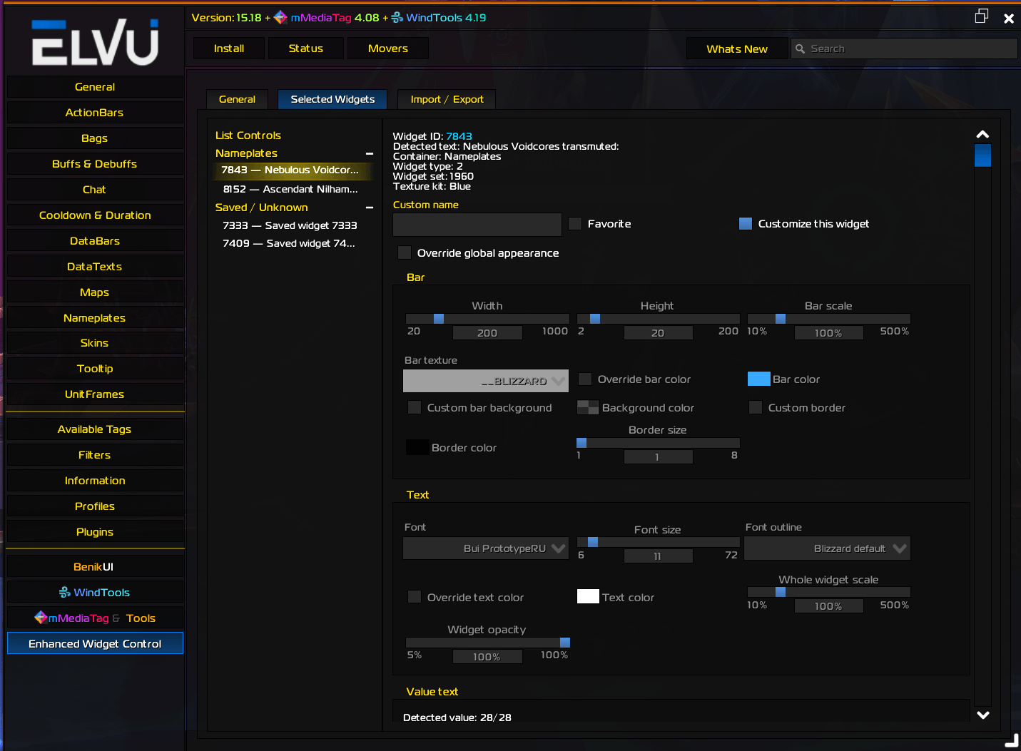Click the Whats New button

point(737,48)
